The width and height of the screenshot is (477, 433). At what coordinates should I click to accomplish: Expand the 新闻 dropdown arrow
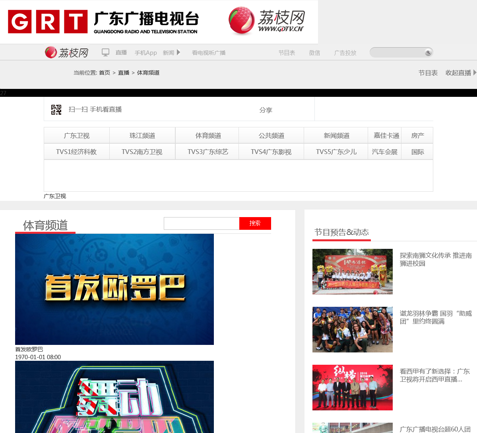pos(178,52)
